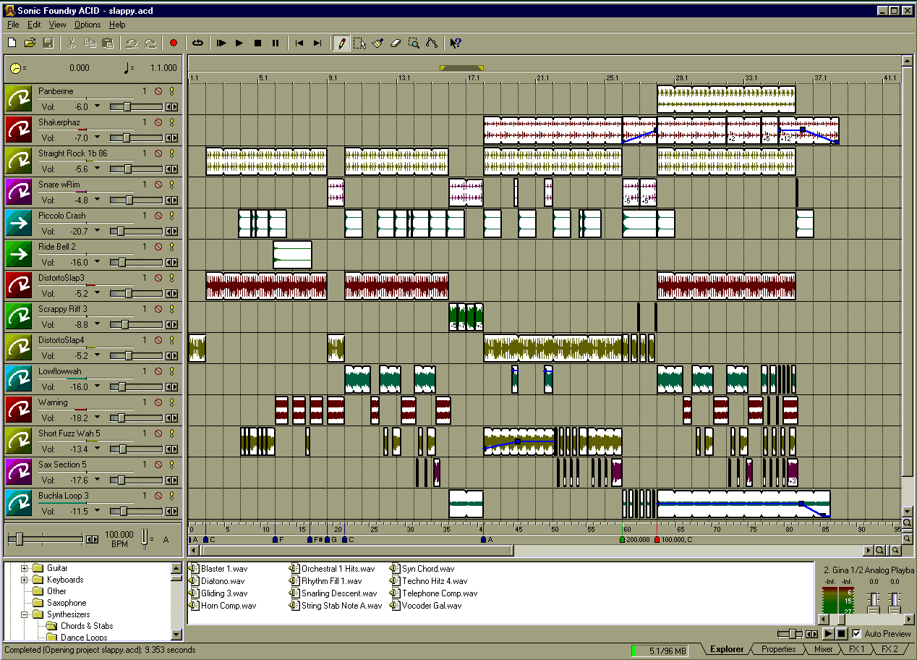Click the red Record button
917x660 pixels.
coord(174,43)
